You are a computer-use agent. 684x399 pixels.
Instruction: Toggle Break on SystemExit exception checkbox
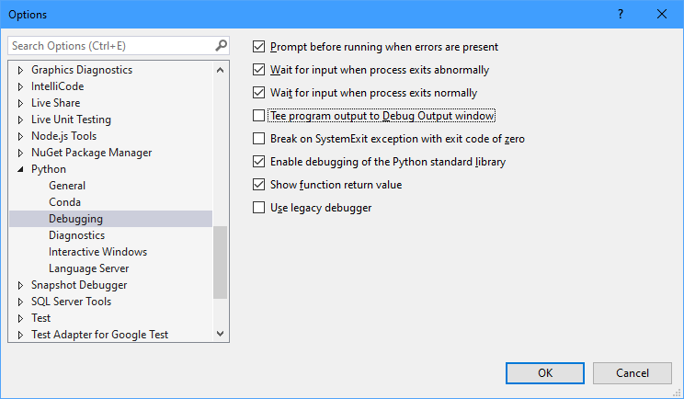[x=258, y=139]
